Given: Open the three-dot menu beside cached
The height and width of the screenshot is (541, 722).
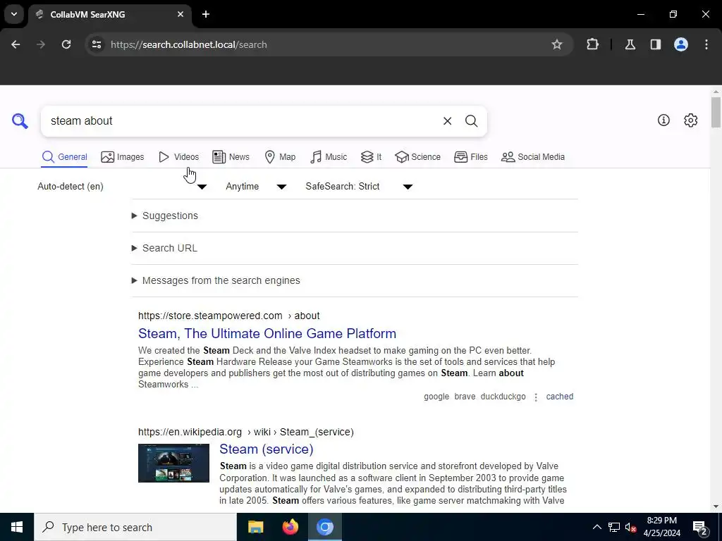Looking at the screenshot, I should 536,397.
